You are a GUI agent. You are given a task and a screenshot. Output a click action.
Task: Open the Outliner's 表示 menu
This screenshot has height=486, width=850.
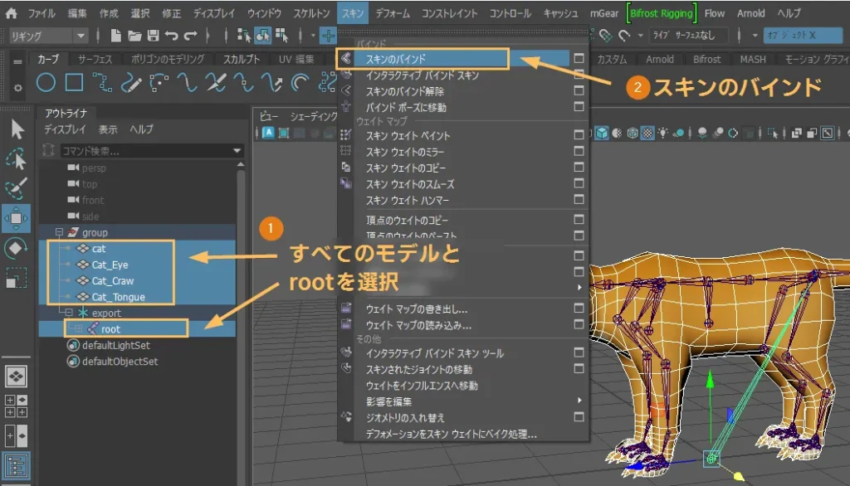click(107, 129)
